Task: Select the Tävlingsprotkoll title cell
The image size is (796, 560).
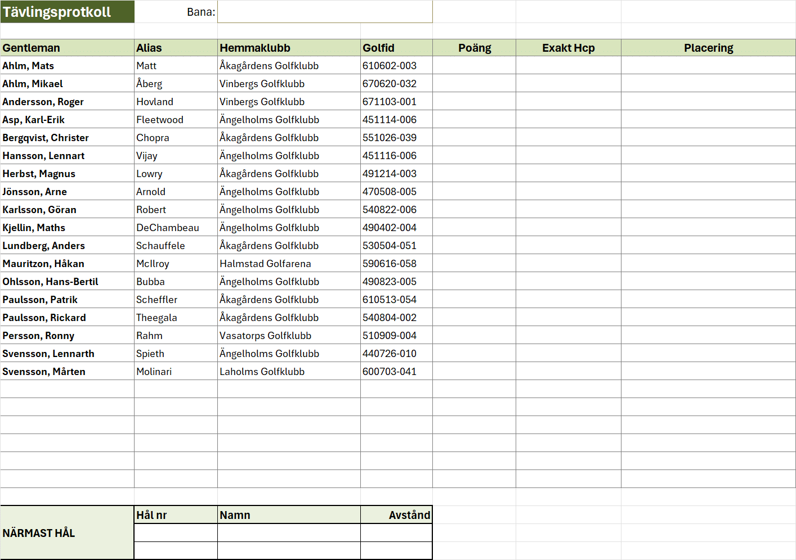Action: 67,12
